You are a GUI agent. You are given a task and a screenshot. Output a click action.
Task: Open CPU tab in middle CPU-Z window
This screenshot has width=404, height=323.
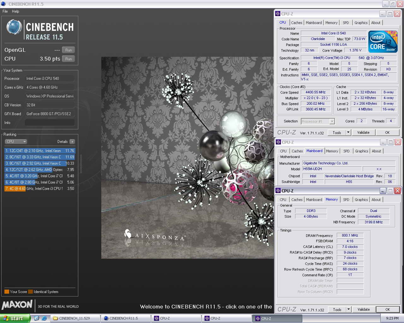coord(283,151)
